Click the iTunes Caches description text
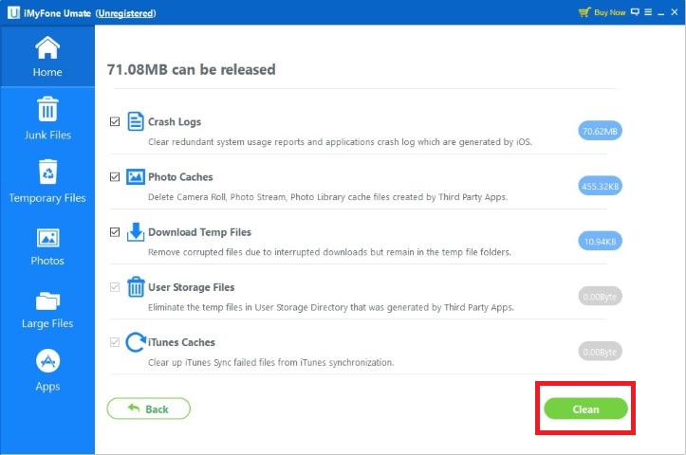The height and width of the screenshot is (455, 686). point(270,362)
